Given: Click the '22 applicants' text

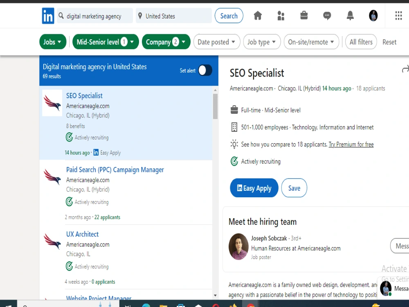Looking at the screenshot, I should (x=107, y=217).
